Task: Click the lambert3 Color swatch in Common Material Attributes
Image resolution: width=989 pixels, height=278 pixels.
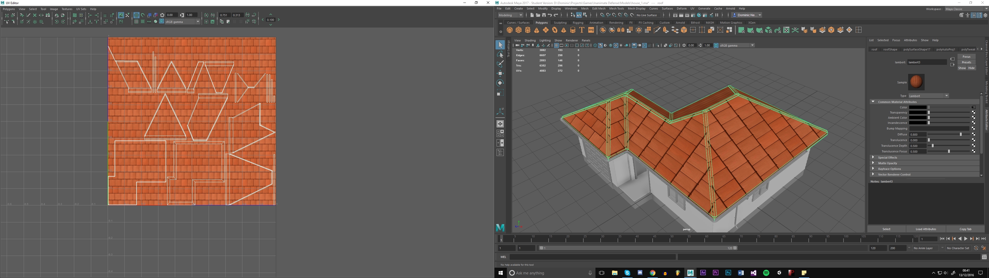Action: point(918,108)
